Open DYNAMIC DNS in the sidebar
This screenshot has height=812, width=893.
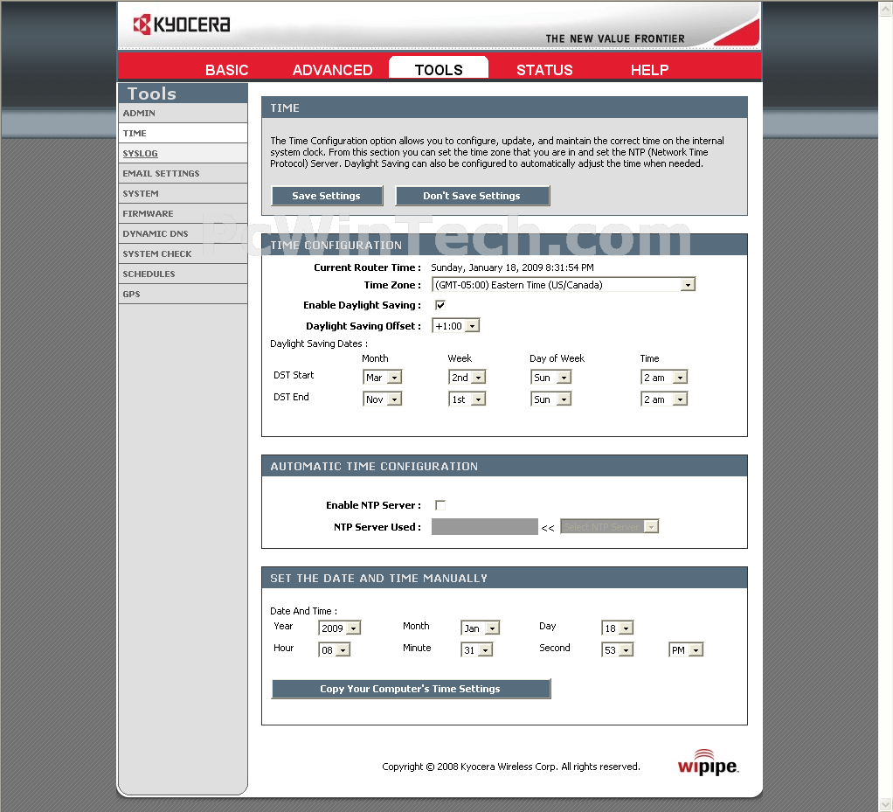point(183,233)
